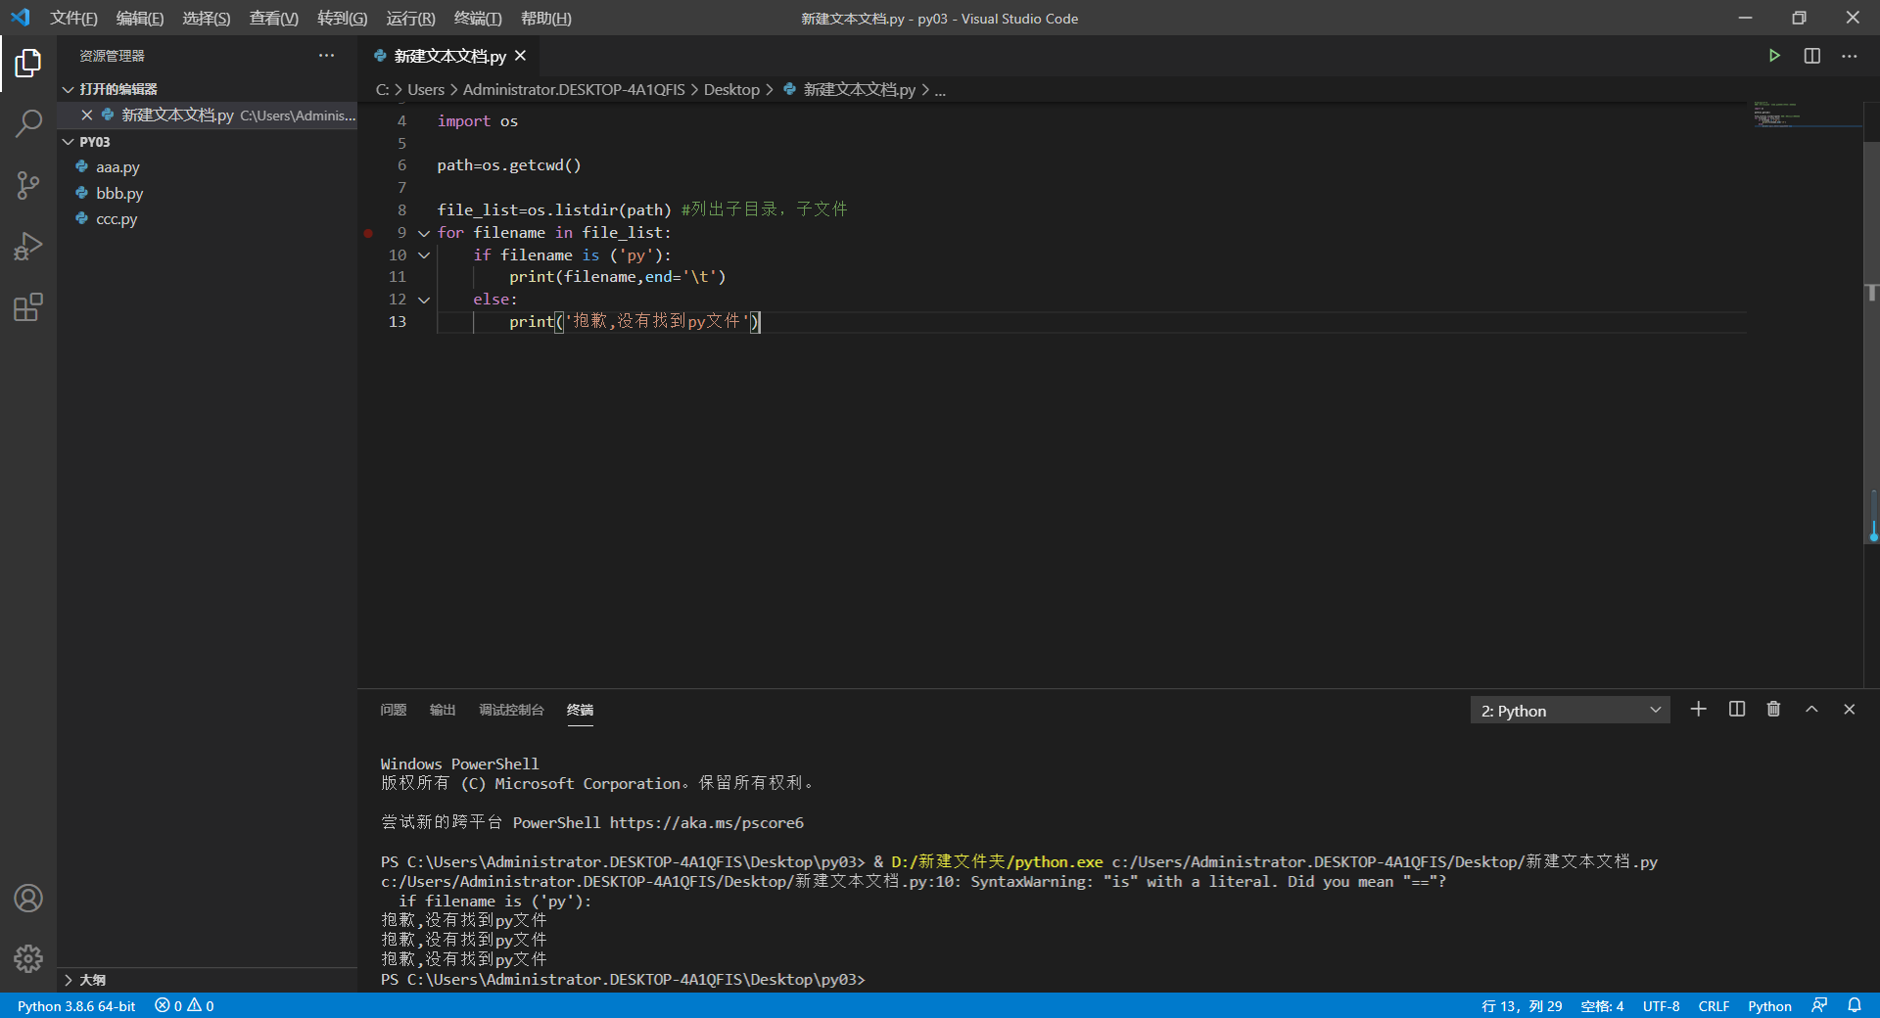Image resolution: width=1880 pixels, height=1018 pixels.
Task: Click on code line 6 path=os.getcwd()
Action: tap(509, 165)
